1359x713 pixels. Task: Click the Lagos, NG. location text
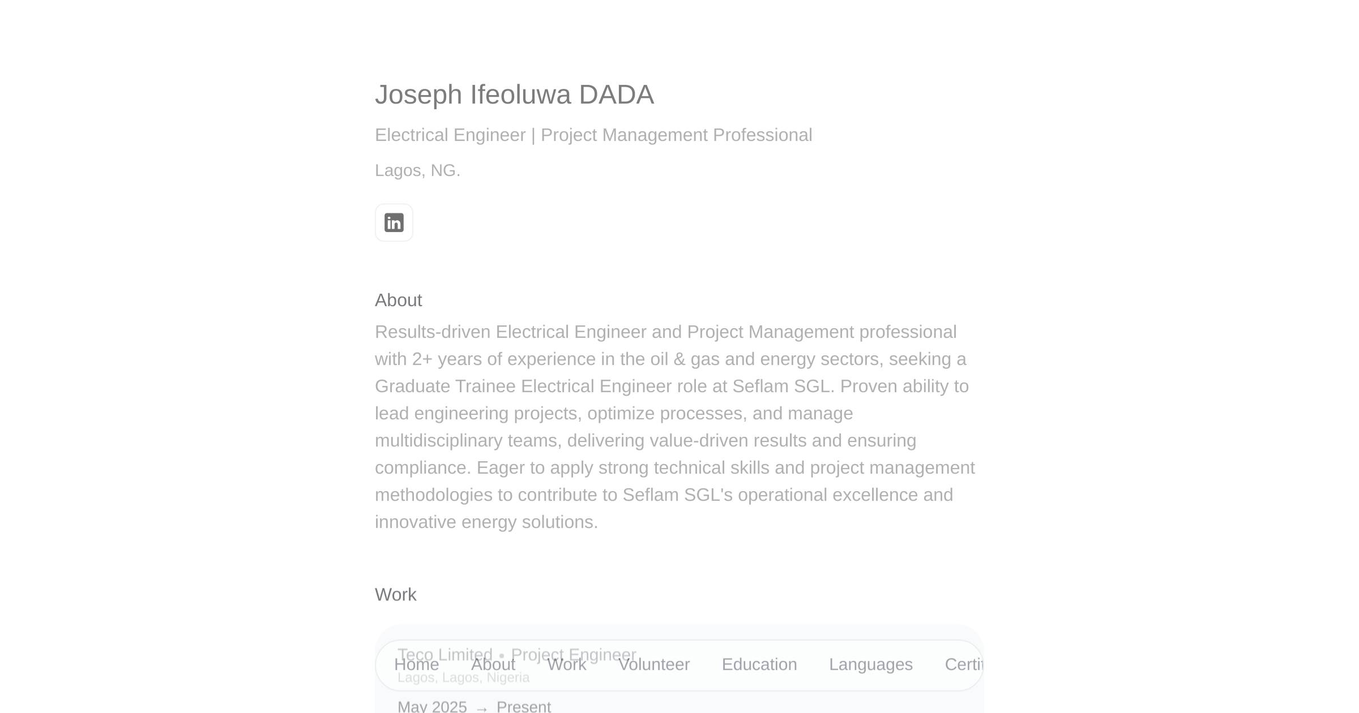click(x=417, y=170)
